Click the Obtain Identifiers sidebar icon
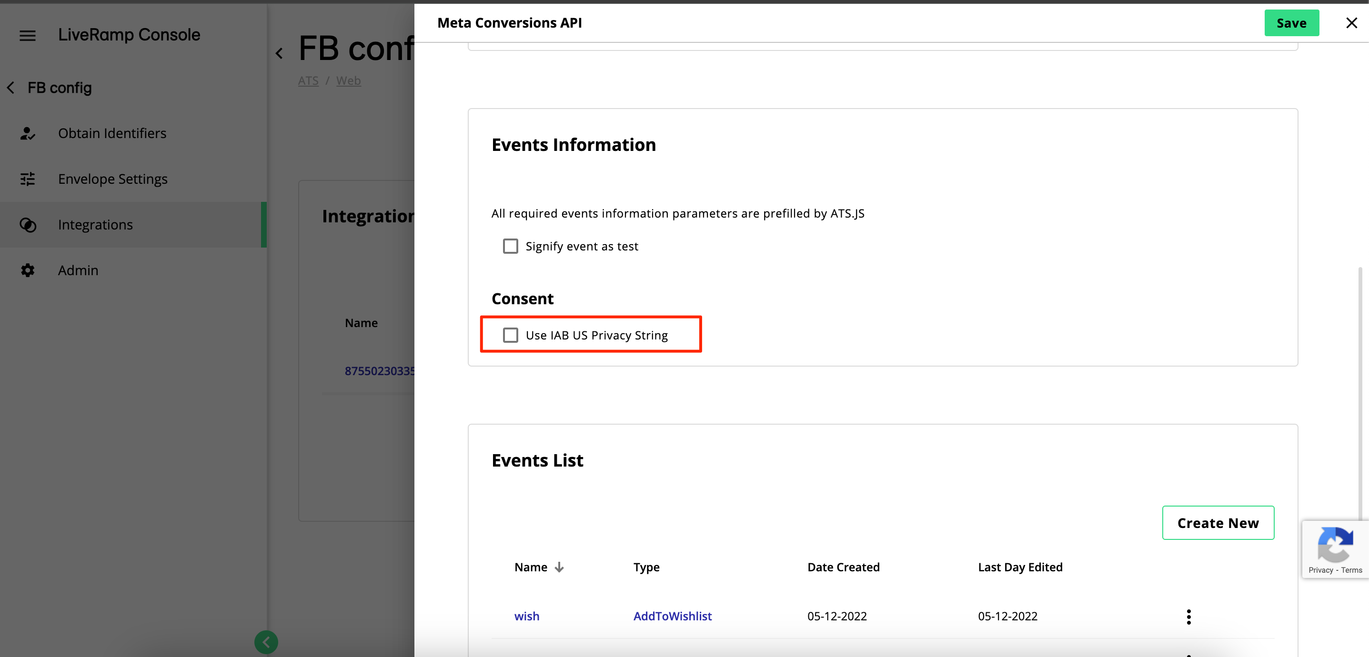The image size is (1369, 657). pos(27,133)
